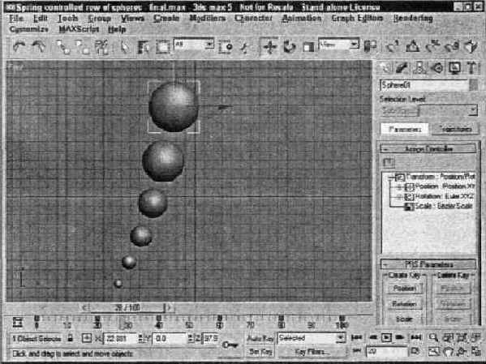
Task: Activate the Select and Uniform Scale tool
Action: [x=308, y=47]
